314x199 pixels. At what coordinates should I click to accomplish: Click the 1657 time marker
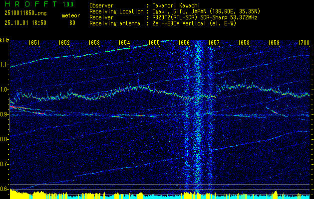point(214,43)
